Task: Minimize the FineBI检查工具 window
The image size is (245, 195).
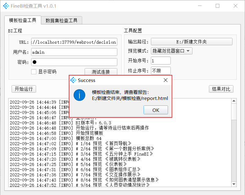Action: click(200, 6)
